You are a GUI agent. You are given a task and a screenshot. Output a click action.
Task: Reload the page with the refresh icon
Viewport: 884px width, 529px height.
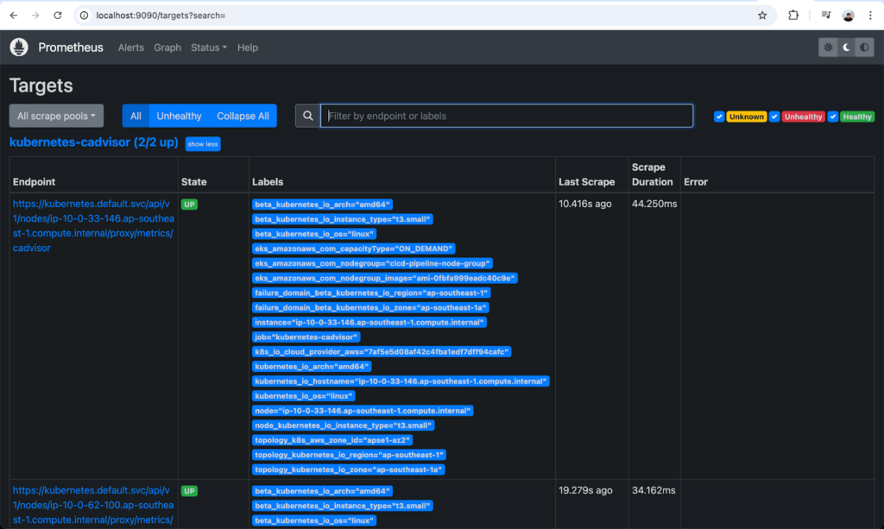coord(58,16)
